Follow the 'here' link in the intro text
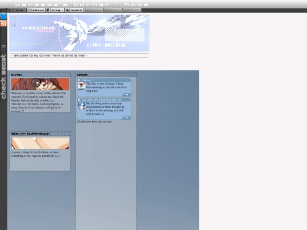The image size is (307, 230). coord(52,101)
